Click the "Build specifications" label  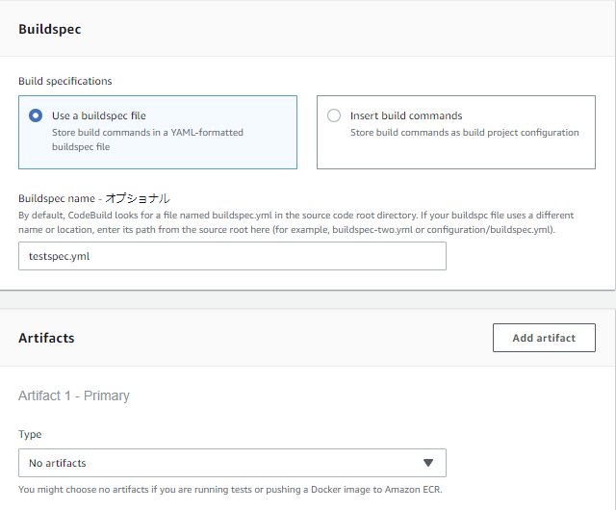(65, 81)
